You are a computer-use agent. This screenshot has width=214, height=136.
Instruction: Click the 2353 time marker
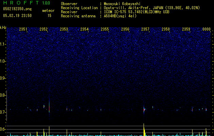click(64, 29)
